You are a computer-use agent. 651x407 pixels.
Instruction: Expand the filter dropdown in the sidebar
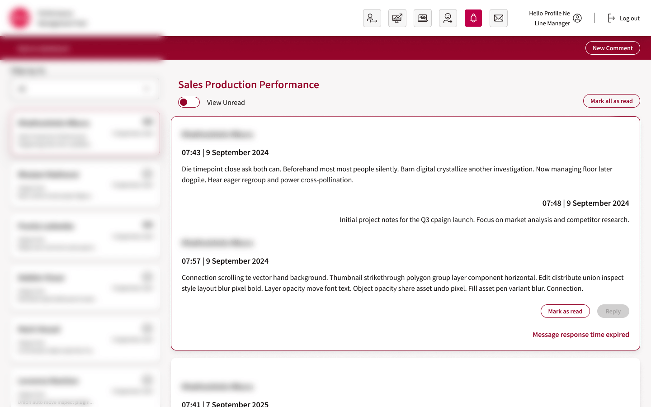coord(85,89)
